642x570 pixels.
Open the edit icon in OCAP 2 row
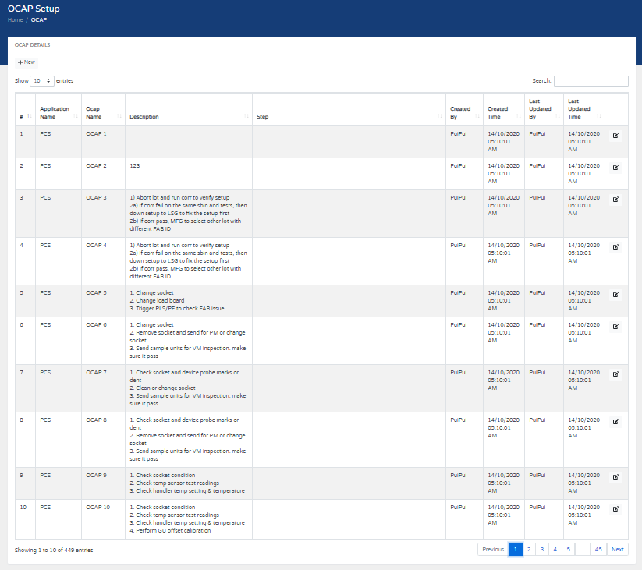[615, 167]
